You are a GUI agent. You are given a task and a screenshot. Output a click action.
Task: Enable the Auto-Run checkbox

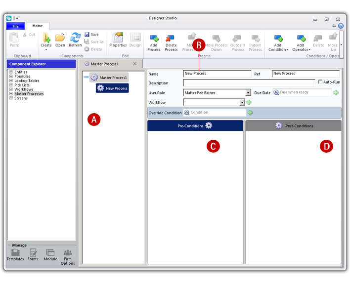320,82
